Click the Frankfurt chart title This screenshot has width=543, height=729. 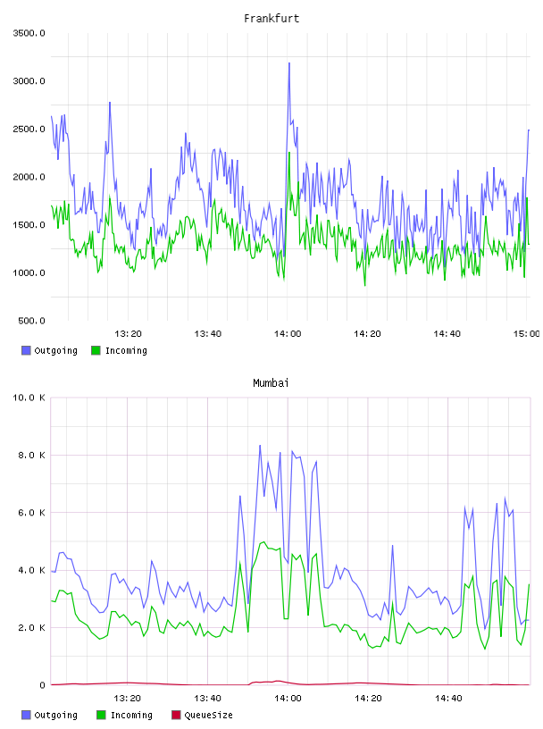271,19
